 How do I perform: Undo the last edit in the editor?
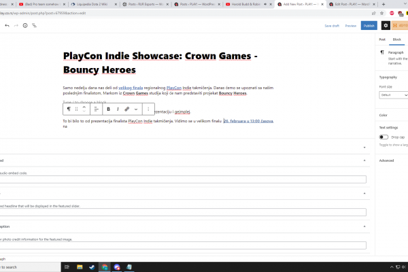tap(7, 26)
